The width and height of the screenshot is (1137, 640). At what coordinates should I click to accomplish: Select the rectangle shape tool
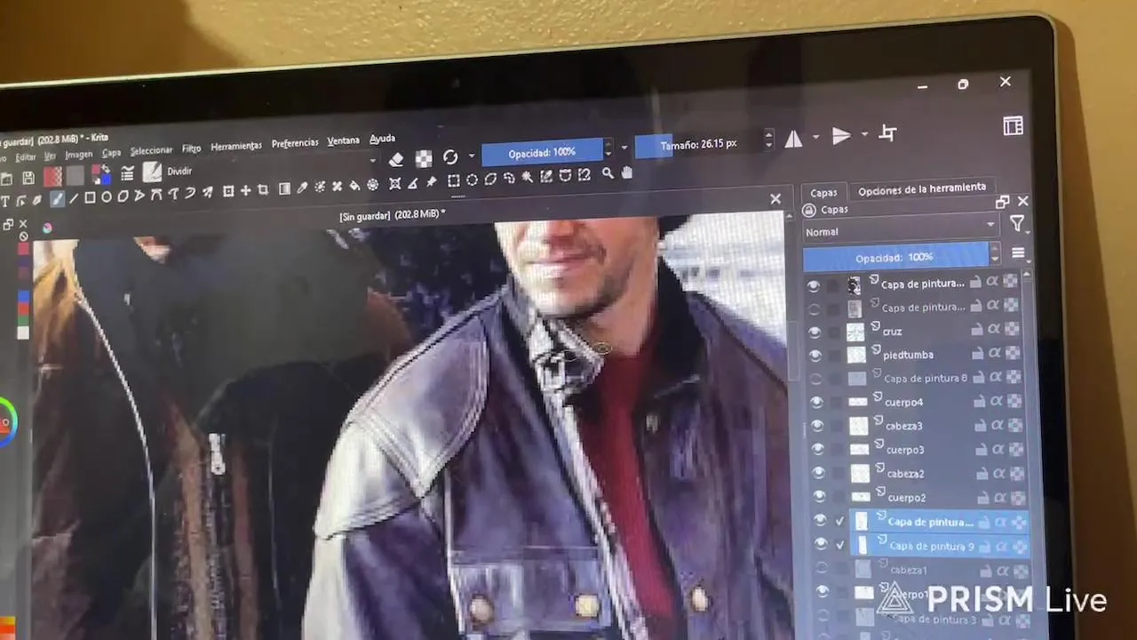(90, 197)
